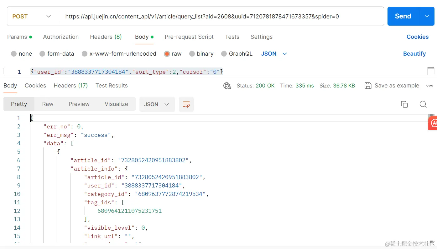Switch to the Authorization tab

tap(61, 37)
